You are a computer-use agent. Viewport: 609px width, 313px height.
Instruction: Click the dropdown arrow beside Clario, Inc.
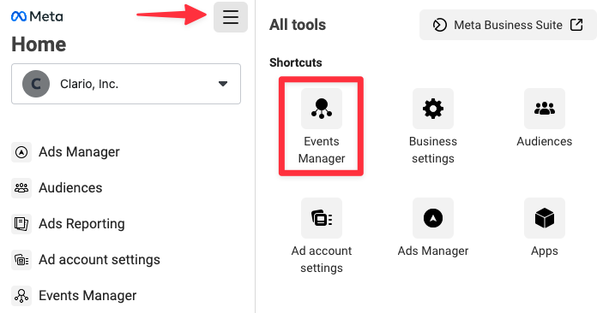pos(223,84)
